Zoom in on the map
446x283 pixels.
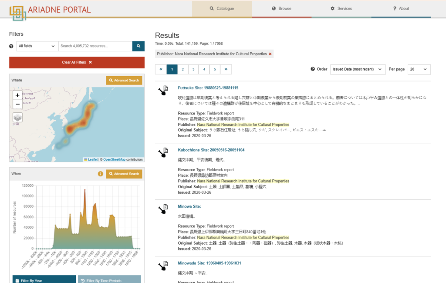coord(17,95)
